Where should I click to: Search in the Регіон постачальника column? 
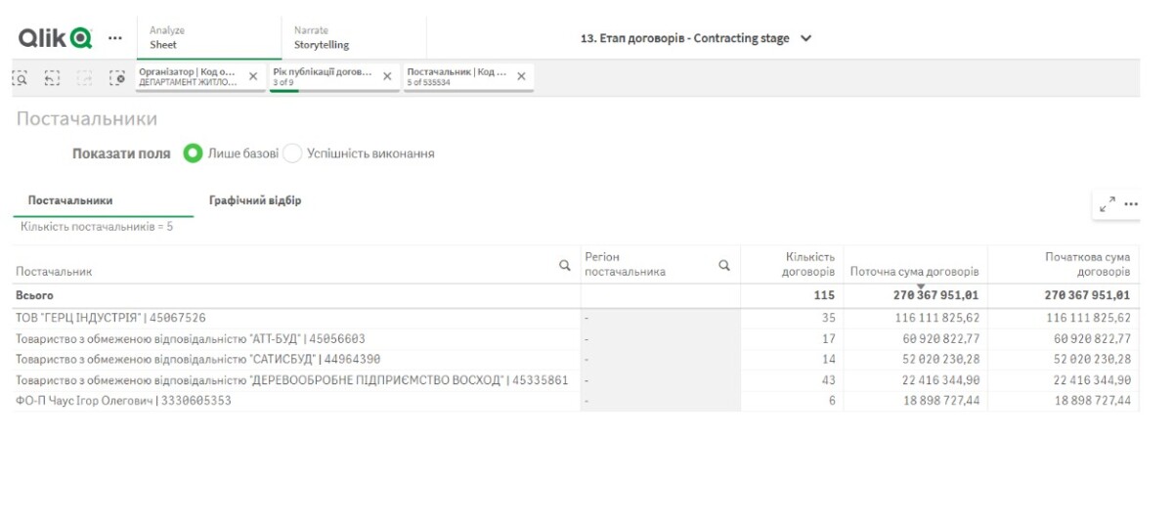pyautogui.click(x=724, y=265)
